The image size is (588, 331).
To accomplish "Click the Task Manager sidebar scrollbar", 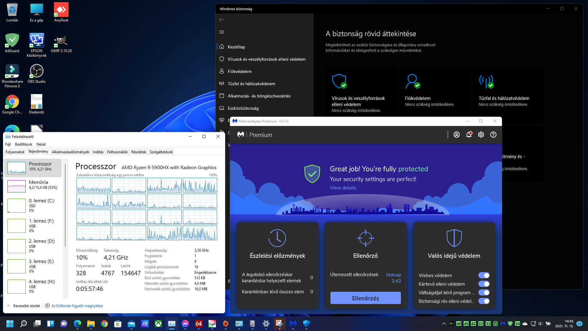I will coord(65,205).
